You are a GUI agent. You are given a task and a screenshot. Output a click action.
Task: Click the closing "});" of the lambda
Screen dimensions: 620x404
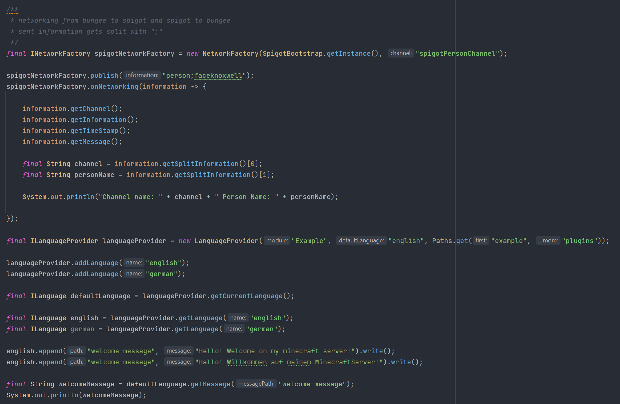click(x=12, y=219)
